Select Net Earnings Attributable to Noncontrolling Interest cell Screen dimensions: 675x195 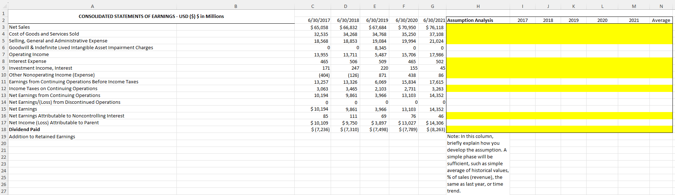92,116
